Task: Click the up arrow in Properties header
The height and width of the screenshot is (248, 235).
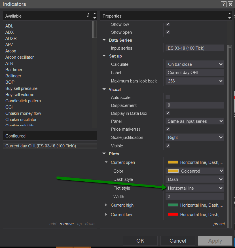Action: pyautogui.click(x=230, y=14)
